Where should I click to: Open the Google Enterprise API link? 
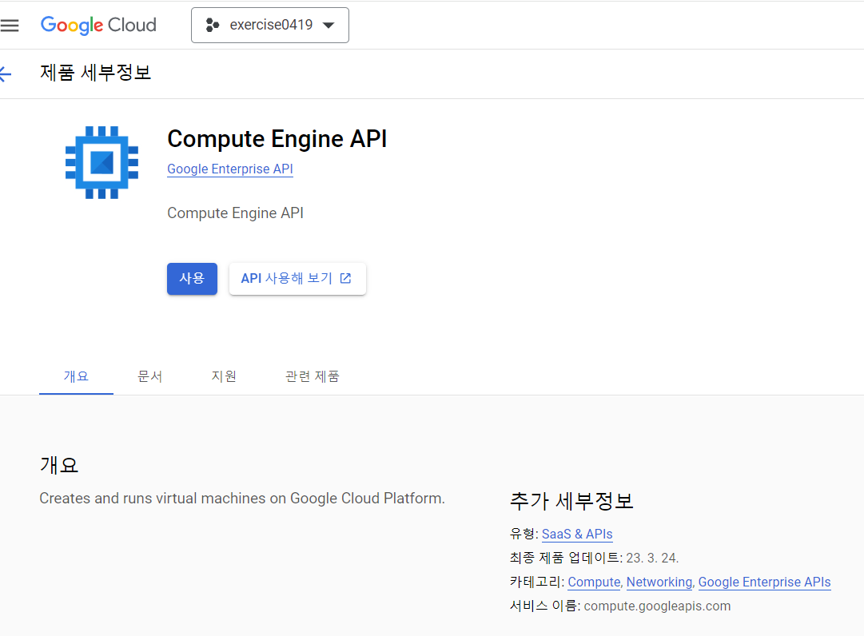[229, 169]
